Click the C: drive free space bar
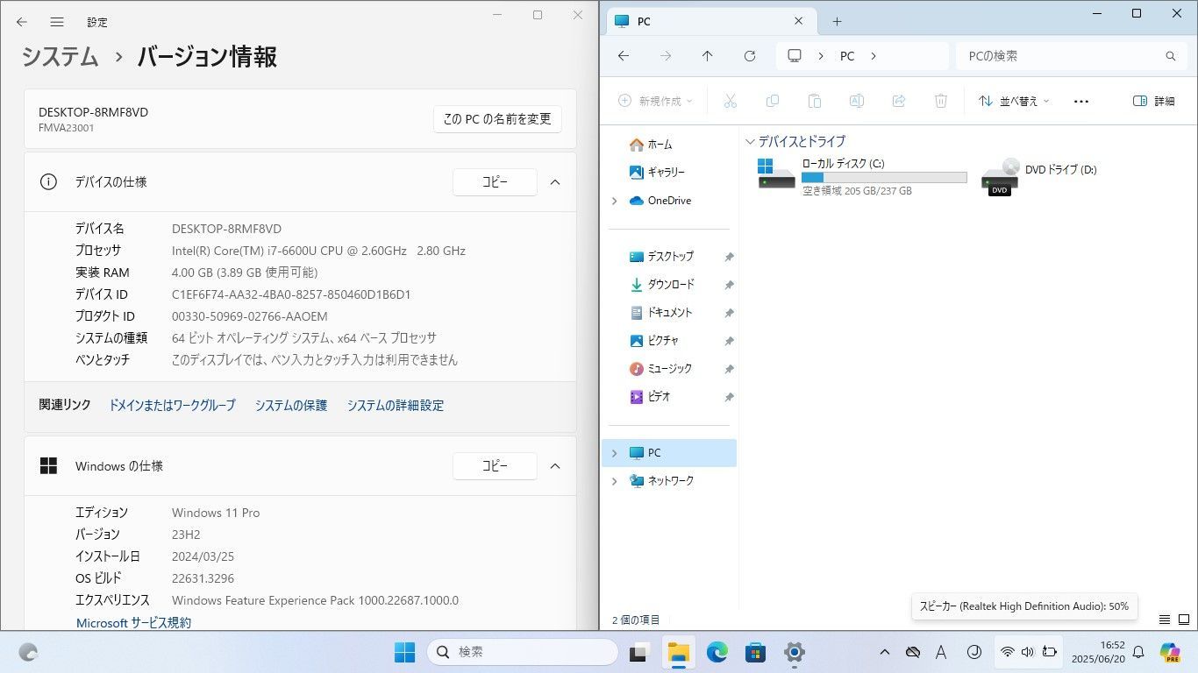Viewport: 1198px width, 673px height. [882, 177]
